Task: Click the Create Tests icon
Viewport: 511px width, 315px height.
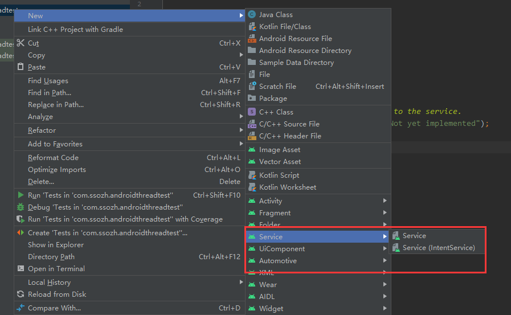Action: click(x=21, y=232)
